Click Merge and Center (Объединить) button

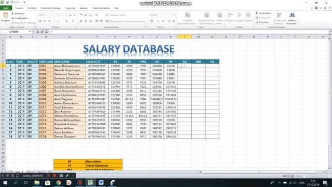126,21
